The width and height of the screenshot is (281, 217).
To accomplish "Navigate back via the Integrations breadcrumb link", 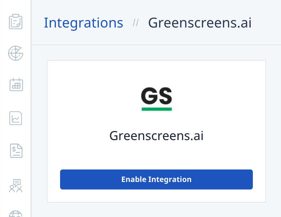I will coord(83,22).
